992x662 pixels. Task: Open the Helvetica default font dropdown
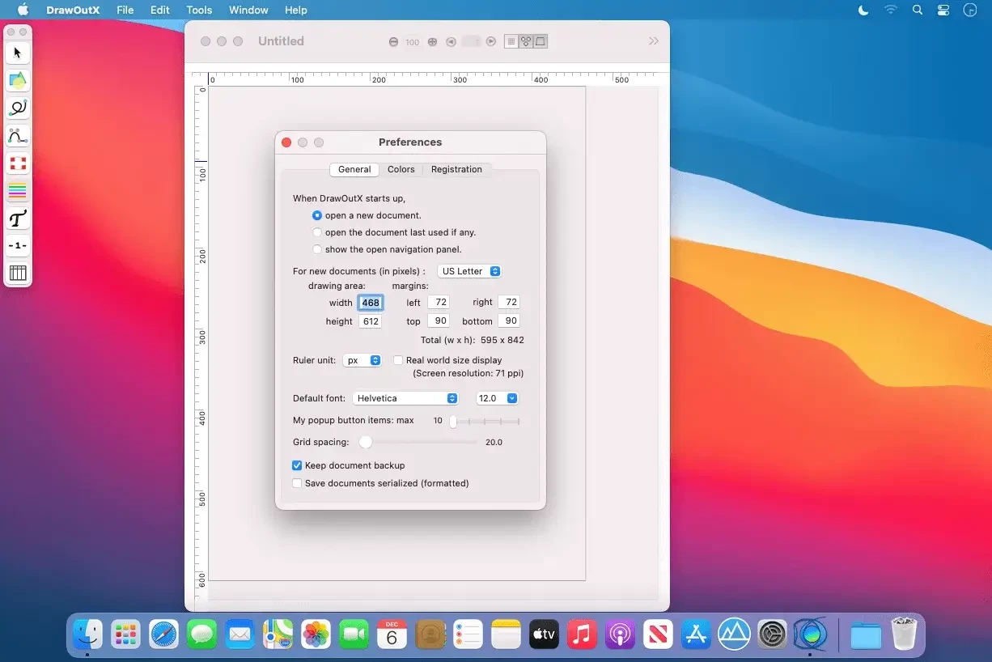click(x=406, y=398)
